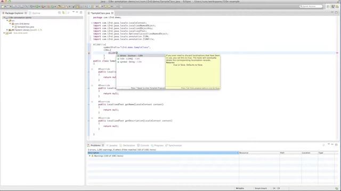Click the Smart Insert status bar entry

[261, 188]
